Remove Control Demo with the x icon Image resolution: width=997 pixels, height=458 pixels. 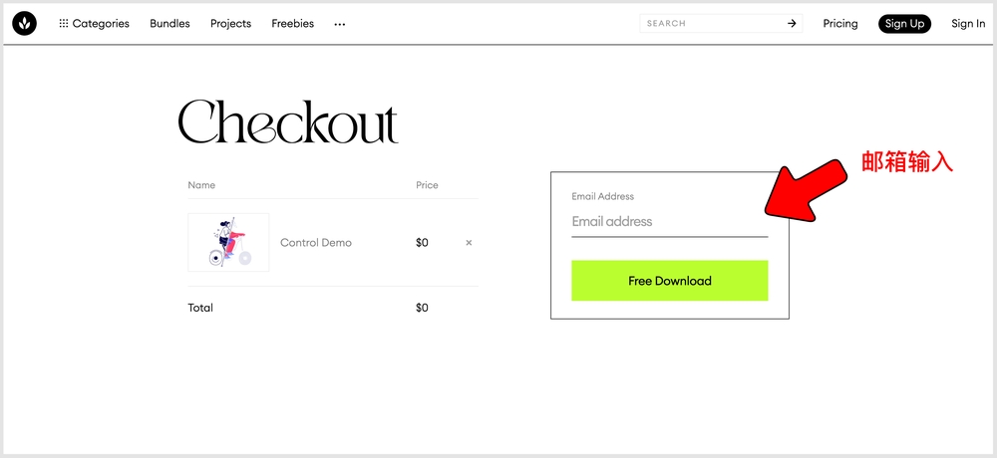469,243
